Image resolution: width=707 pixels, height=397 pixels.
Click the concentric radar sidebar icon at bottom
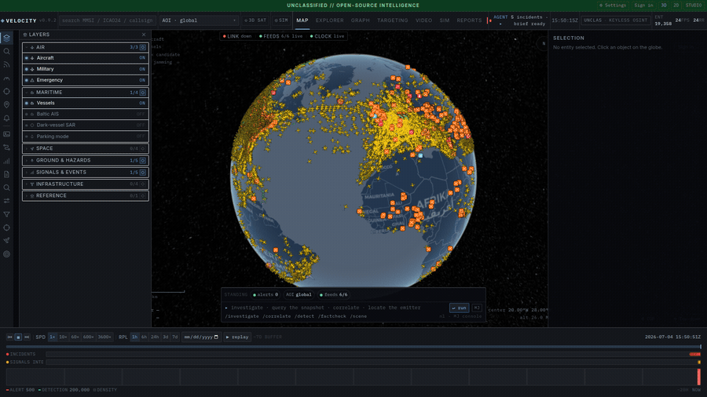pyautogui.click(x=7, y=254)
